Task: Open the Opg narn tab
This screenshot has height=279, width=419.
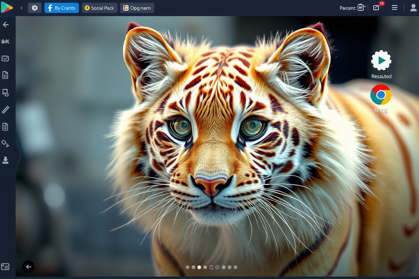Action: (137, 8)
